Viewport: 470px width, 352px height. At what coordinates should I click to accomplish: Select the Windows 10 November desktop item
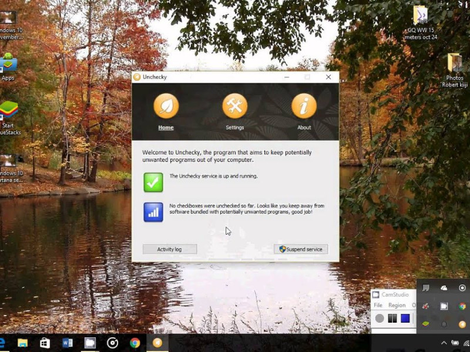coord(11,26)
